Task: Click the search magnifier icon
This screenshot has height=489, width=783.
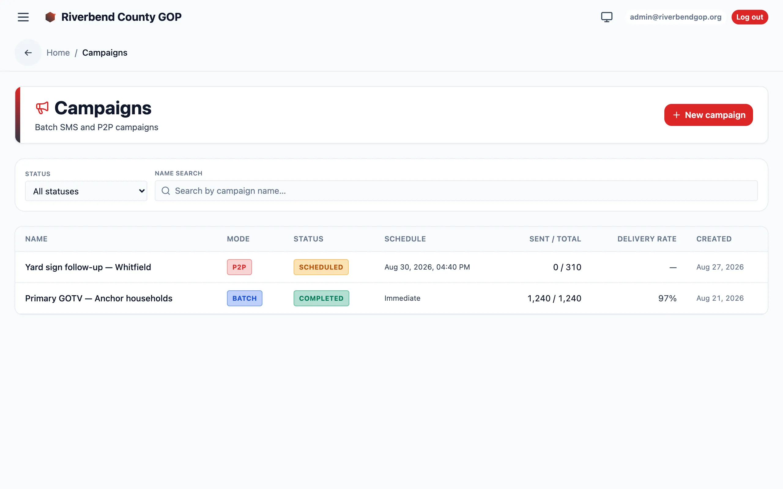Action: coord(166,191)
